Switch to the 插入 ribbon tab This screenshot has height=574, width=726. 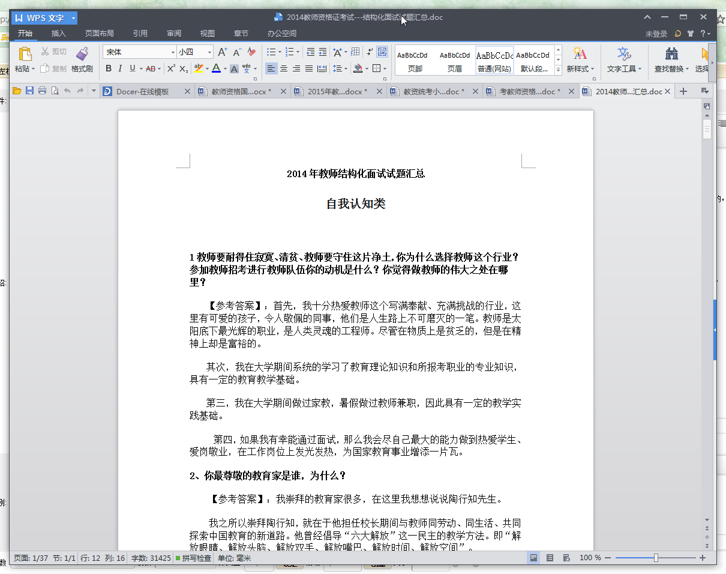[59, 34]
